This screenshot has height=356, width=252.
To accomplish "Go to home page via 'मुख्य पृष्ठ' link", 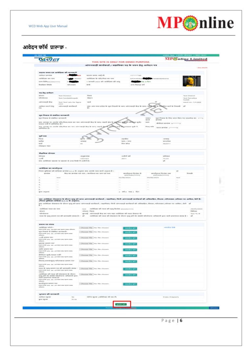I will (x=42, y=55).
